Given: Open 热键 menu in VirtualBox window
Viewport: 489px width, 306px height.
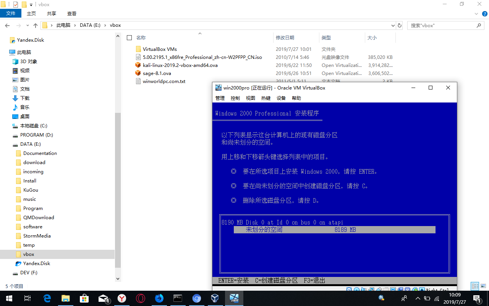Looking at the screenshot, I should (x=266, y=98).
